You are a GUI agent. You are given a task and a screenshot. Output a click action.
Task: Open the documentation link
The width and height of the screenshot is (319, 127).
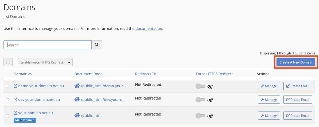[x=149, y=28]
